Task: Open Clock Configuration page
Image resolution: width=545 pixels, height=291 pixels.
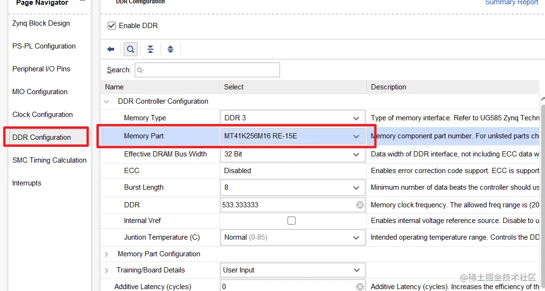Action: [x=42, y=115]
